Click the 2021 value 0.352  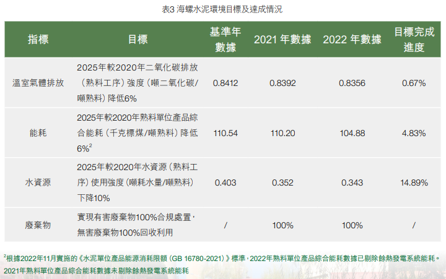282,182
